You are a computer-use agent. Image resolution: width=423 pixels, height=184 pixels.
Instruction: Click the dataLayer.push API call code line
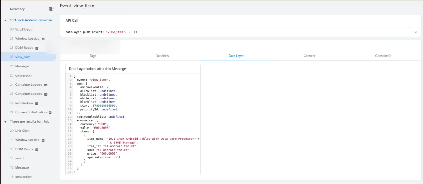(x=101, y=32)
